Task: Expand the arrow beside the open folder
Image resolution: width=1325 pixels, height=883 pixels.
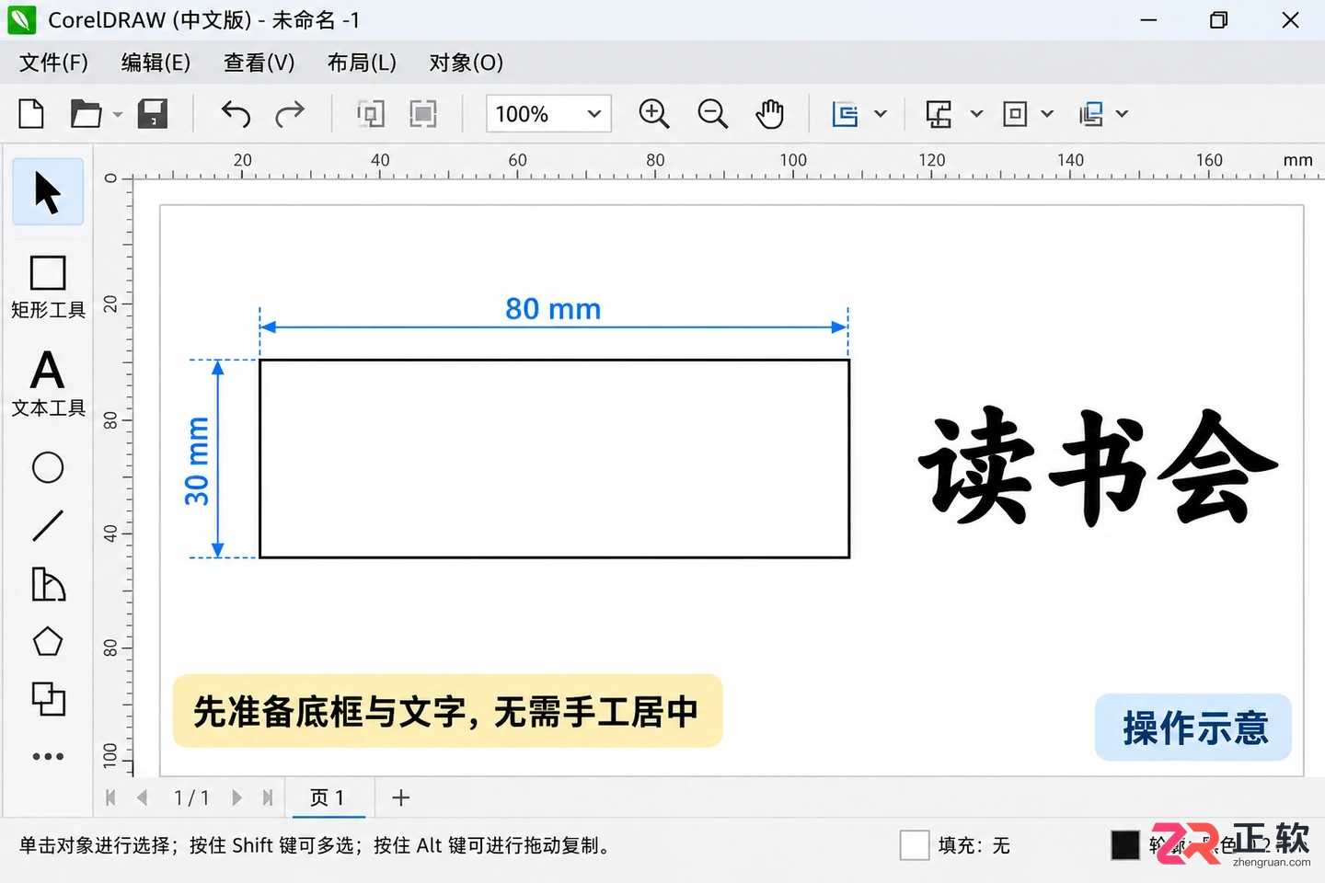Action: 118,115
